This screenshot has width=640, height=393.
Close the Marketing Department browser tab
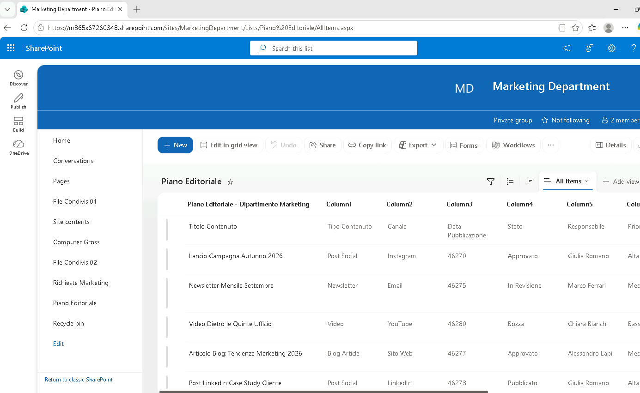point(120,9)
